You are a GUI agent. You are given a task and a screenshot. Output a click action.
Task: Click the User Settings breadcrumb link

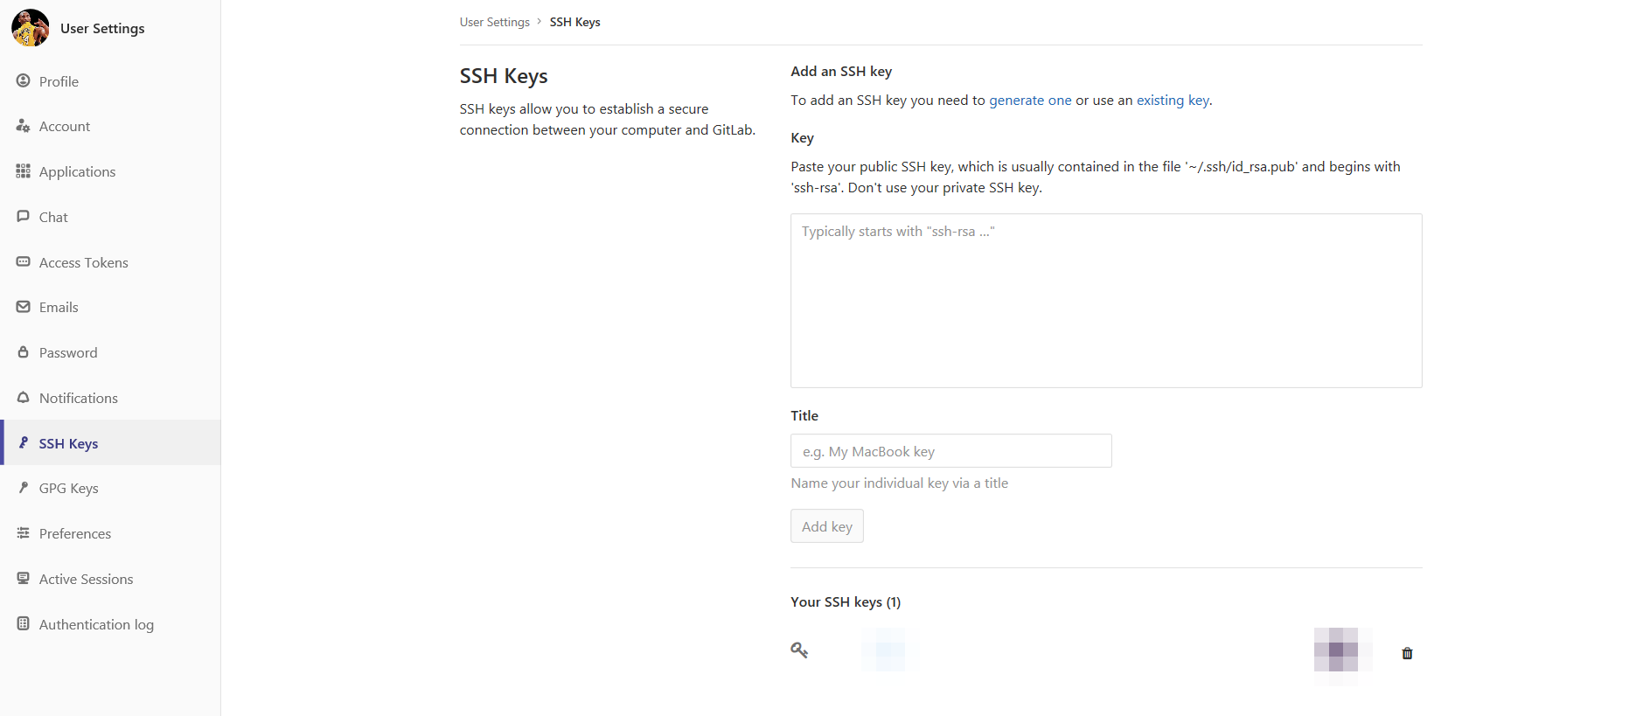(x=495, y=22)
